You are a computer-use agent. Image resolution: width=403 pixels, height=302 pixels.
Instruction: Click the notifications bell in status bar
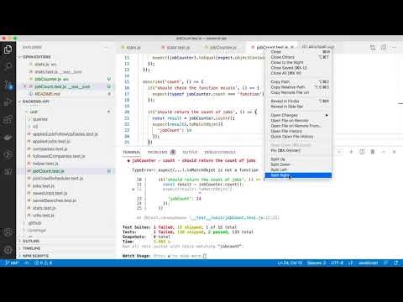click(396, 263)
